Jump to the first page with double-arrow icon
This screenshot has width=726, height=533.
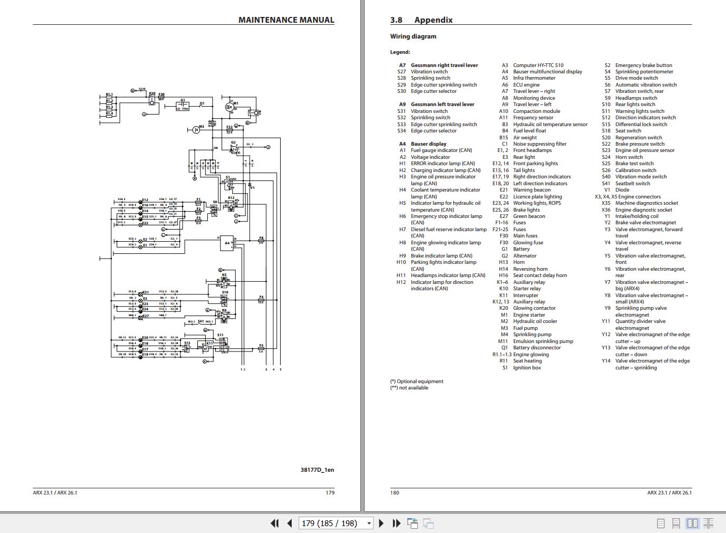coord(274,523)
